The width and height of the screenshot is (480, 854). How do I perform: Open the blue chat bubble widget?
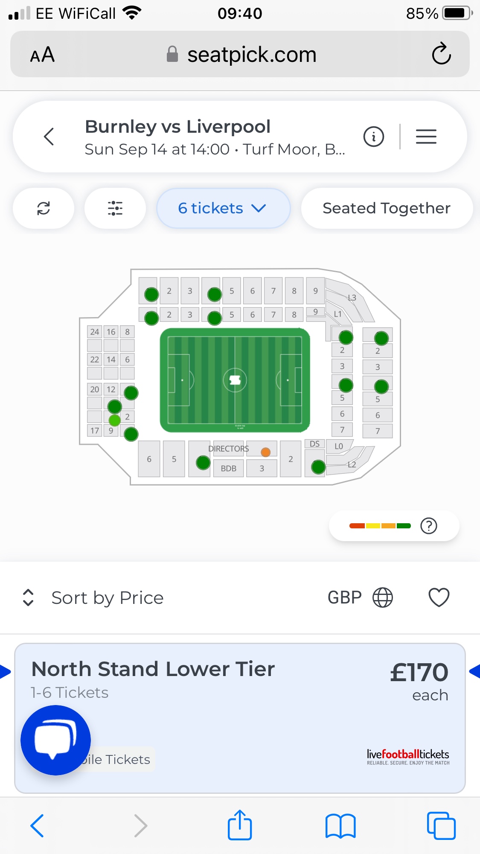(55, 740)
